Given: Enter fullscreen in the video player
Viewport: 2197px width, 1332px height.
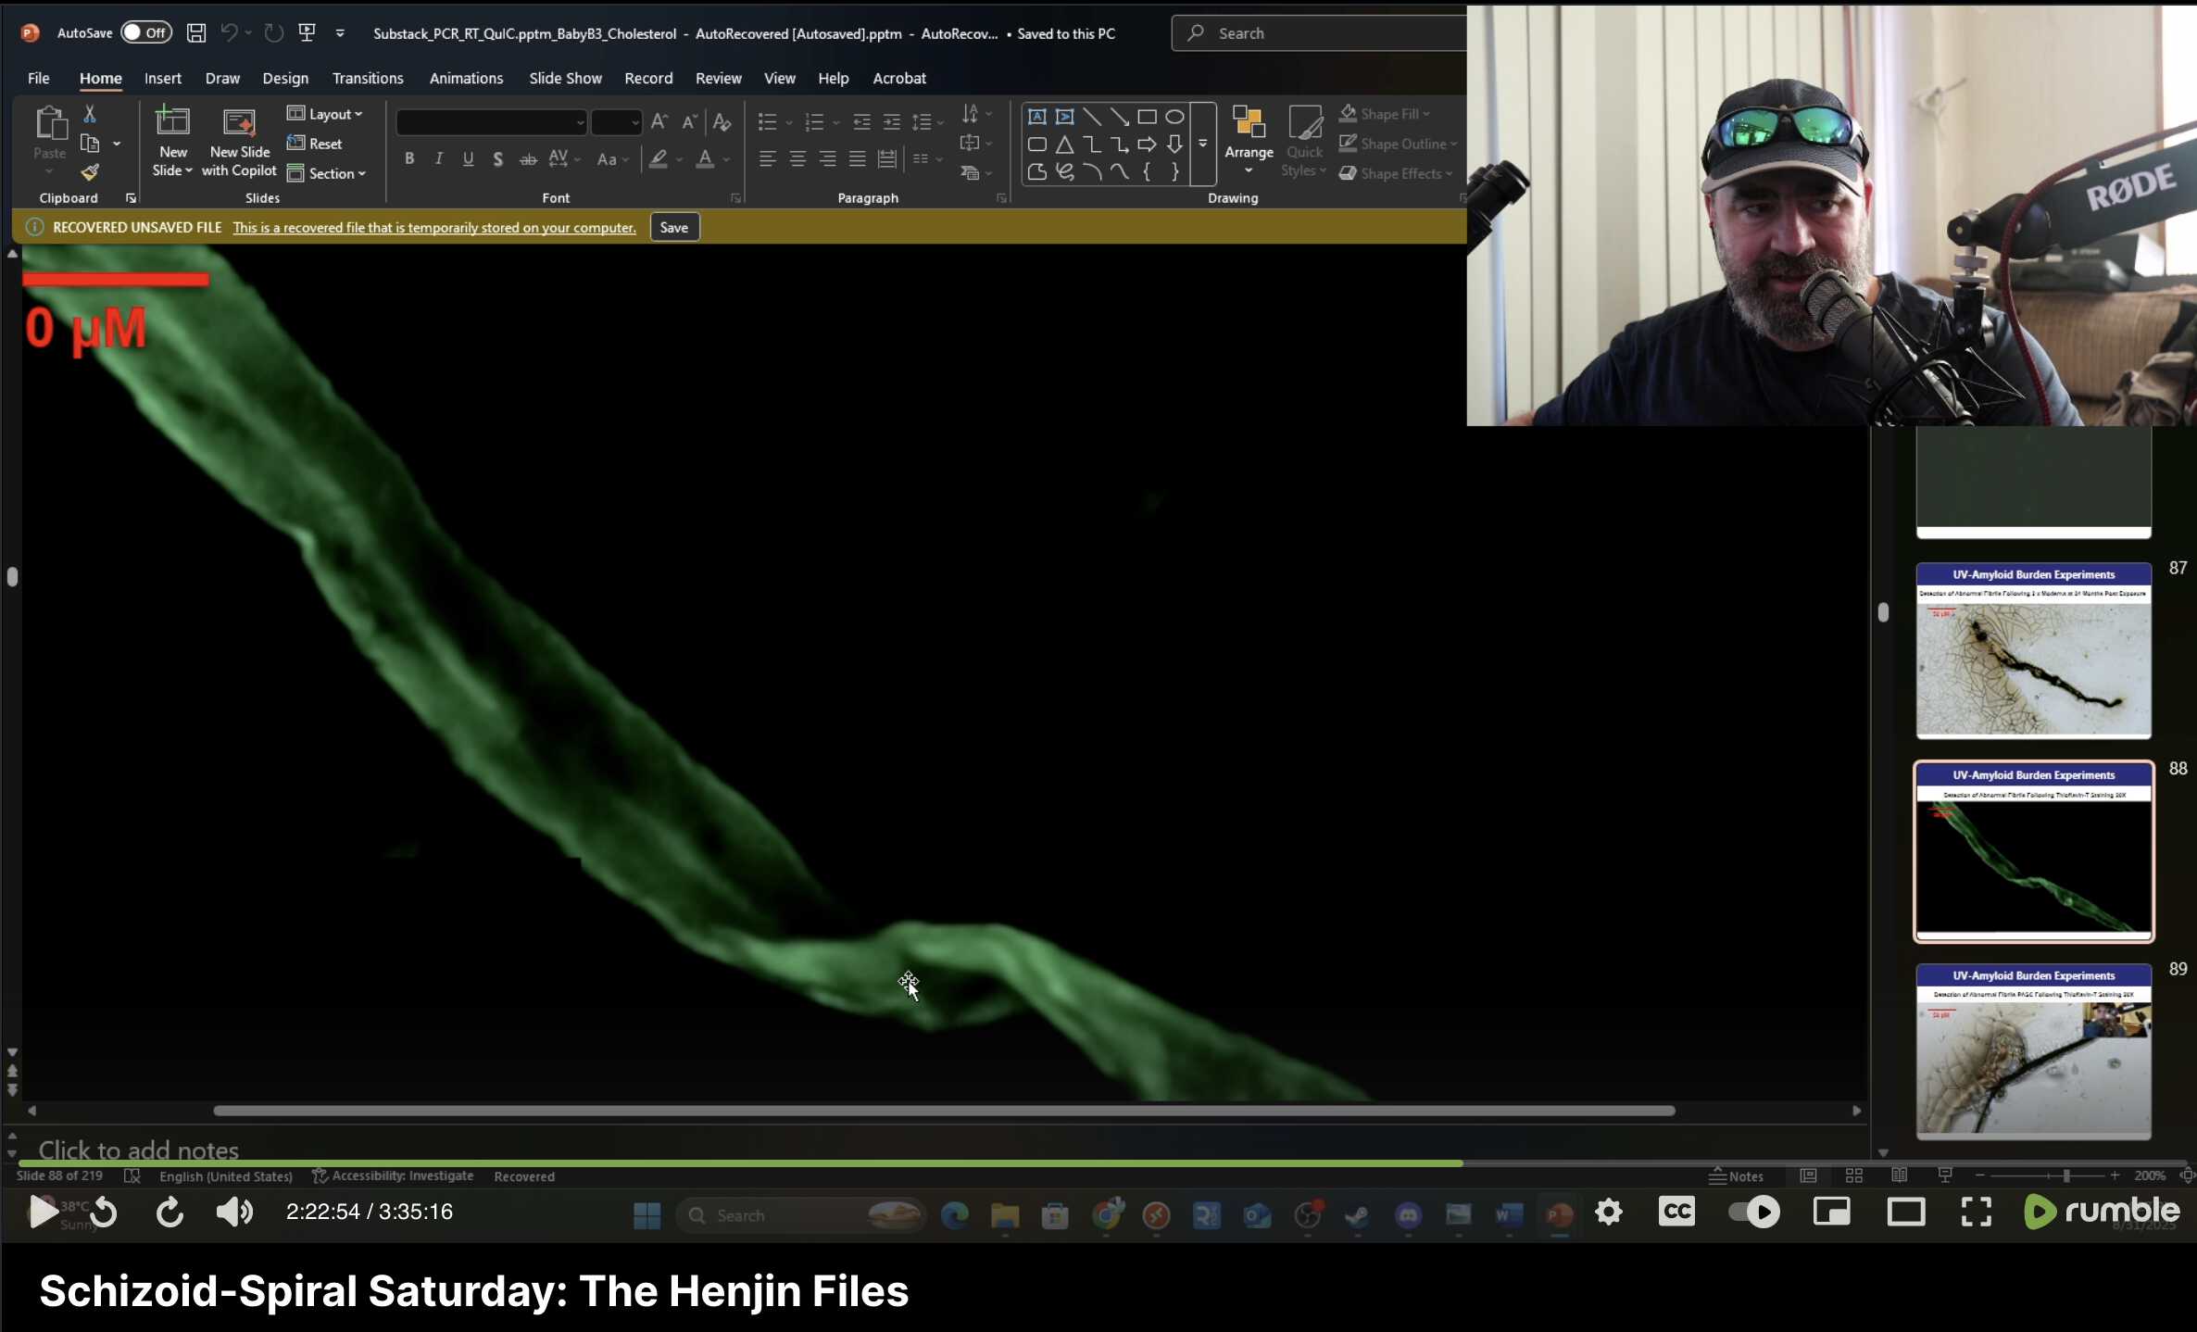Looking at the screenshot, I should coord(1977,1212).
